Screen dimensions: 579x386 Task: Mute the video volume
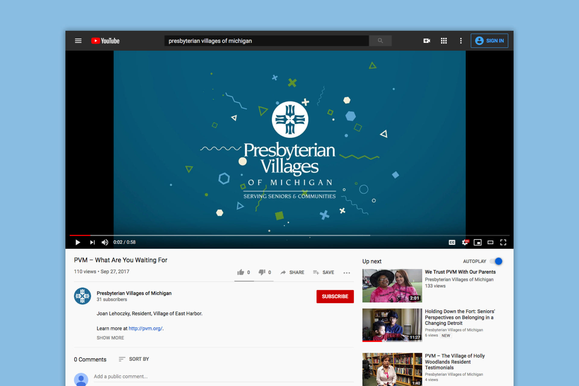tap(105, 242)
